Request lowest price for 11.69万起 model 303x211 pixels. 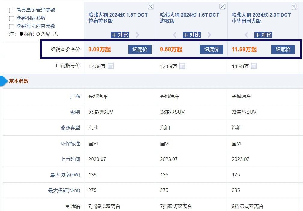click(x=283, y=50)
